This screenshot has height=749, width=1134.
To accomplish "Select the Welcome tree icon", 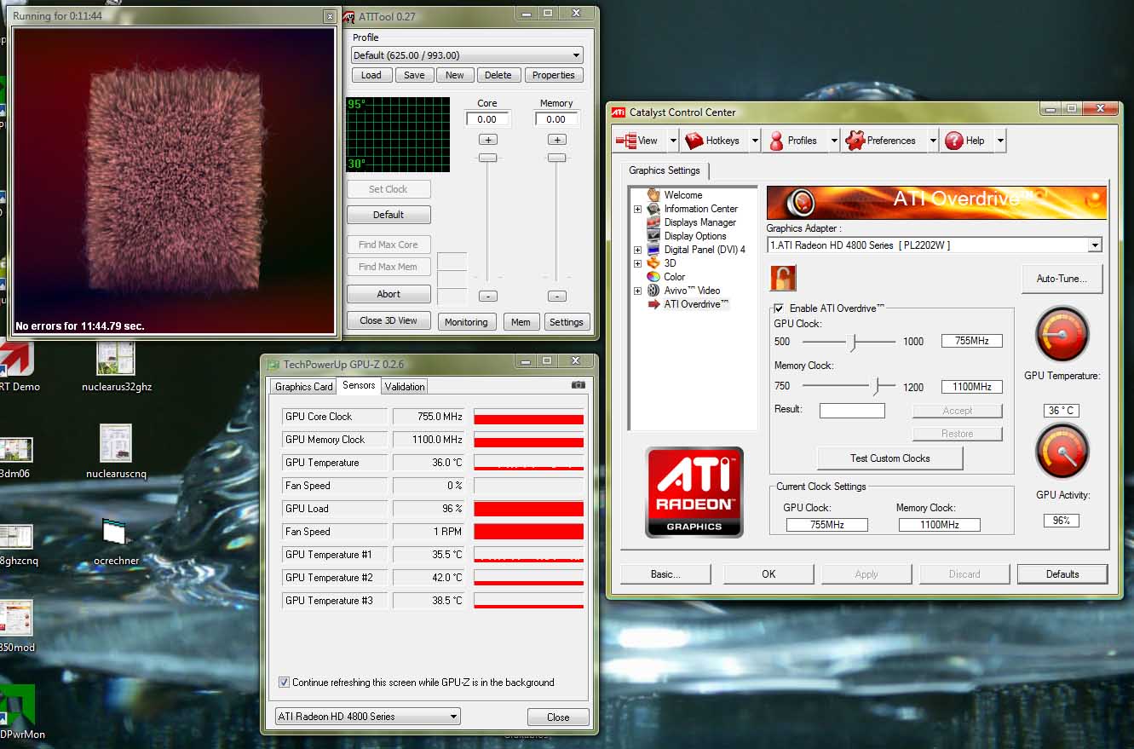I will coord(653,195).
